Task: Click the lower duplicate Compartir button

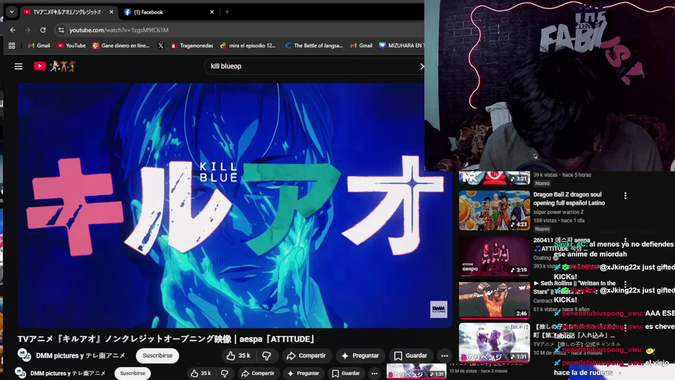Action: [258, 373]
